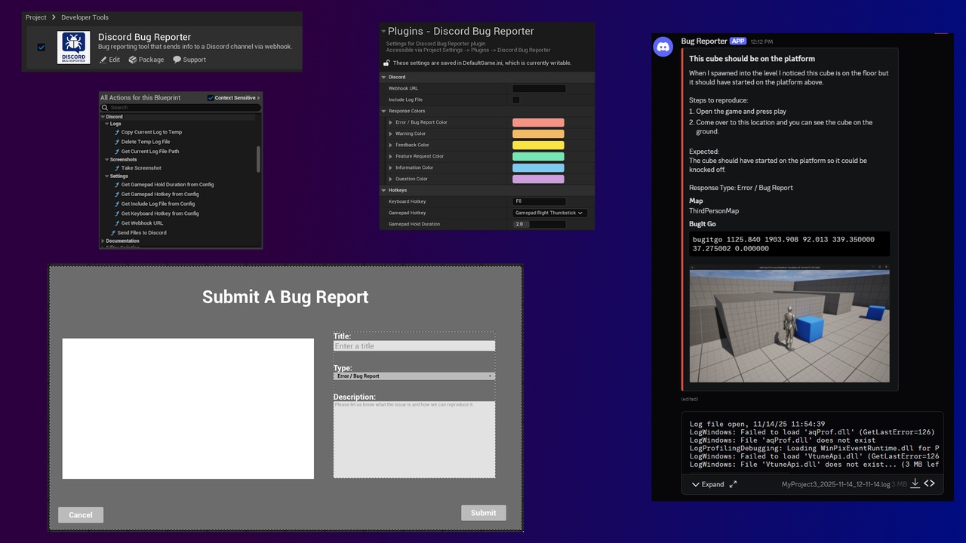The image size is (966, 543).
Task: Click the function icon for Take Screenshot
Action: pos(117,168)
